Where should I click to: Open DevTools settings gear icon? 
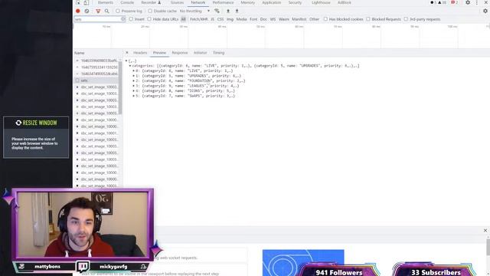pyautogui.click(x=468, y=2)
